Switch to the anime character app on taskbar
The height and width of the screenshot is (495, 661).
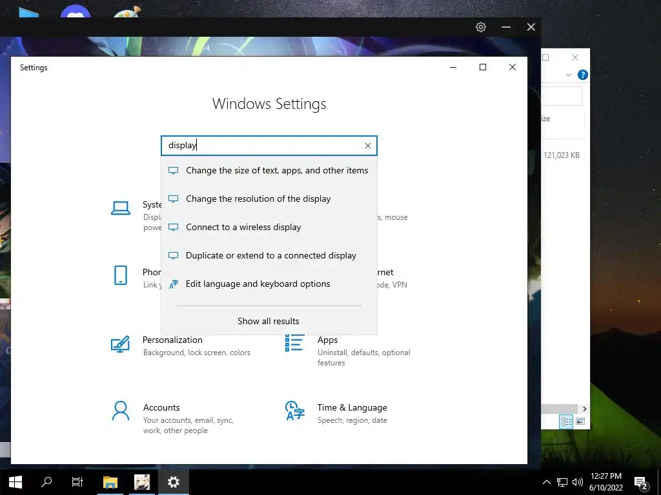[142, 482]
